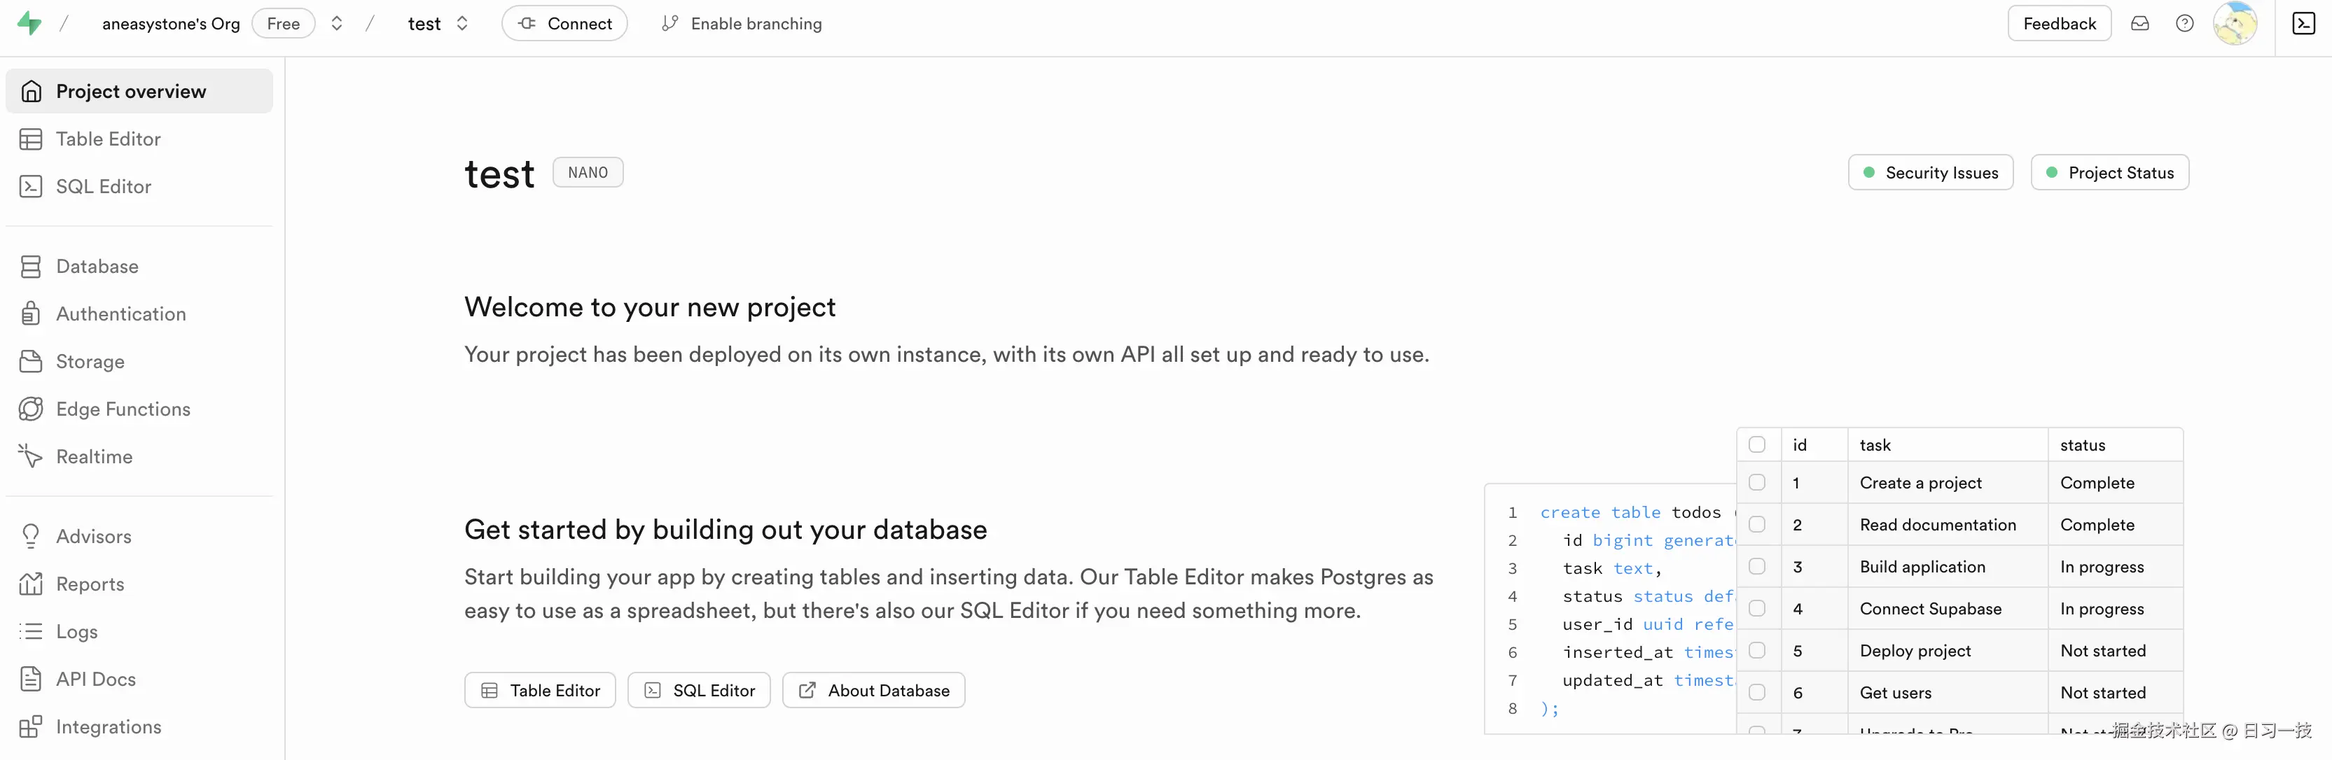Screen dimensions: 2332x760
Task: Open the SQL Editor from sidebar icon
Action: pyautogui.click(x=31, y=185)
